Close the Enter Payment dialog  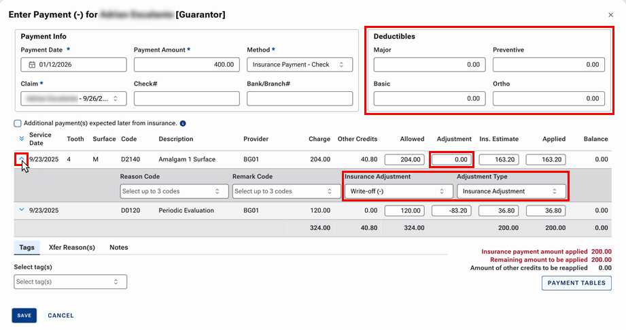[610, 14]
